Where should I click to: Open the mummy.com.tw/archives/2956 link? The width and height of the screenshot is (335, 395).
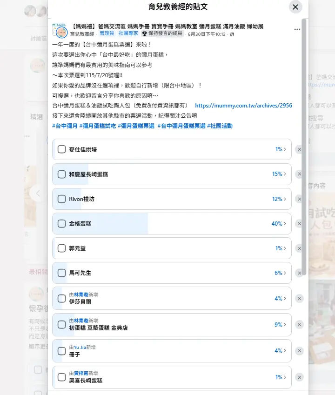coord(243,106)
